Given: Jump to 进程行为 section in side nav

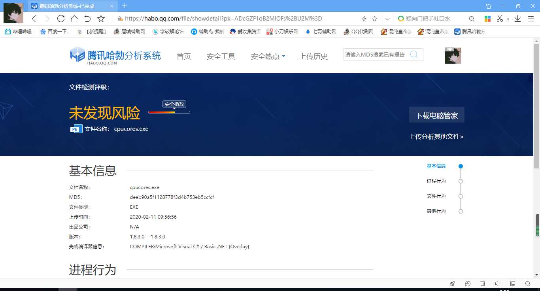Looking at the screenshot, I should (x=436, y=181).
